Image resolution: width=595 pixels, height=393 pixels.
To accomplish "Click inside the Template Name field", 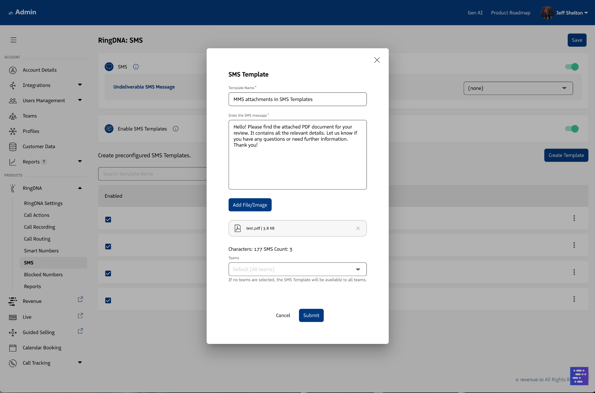I will 297,99.
